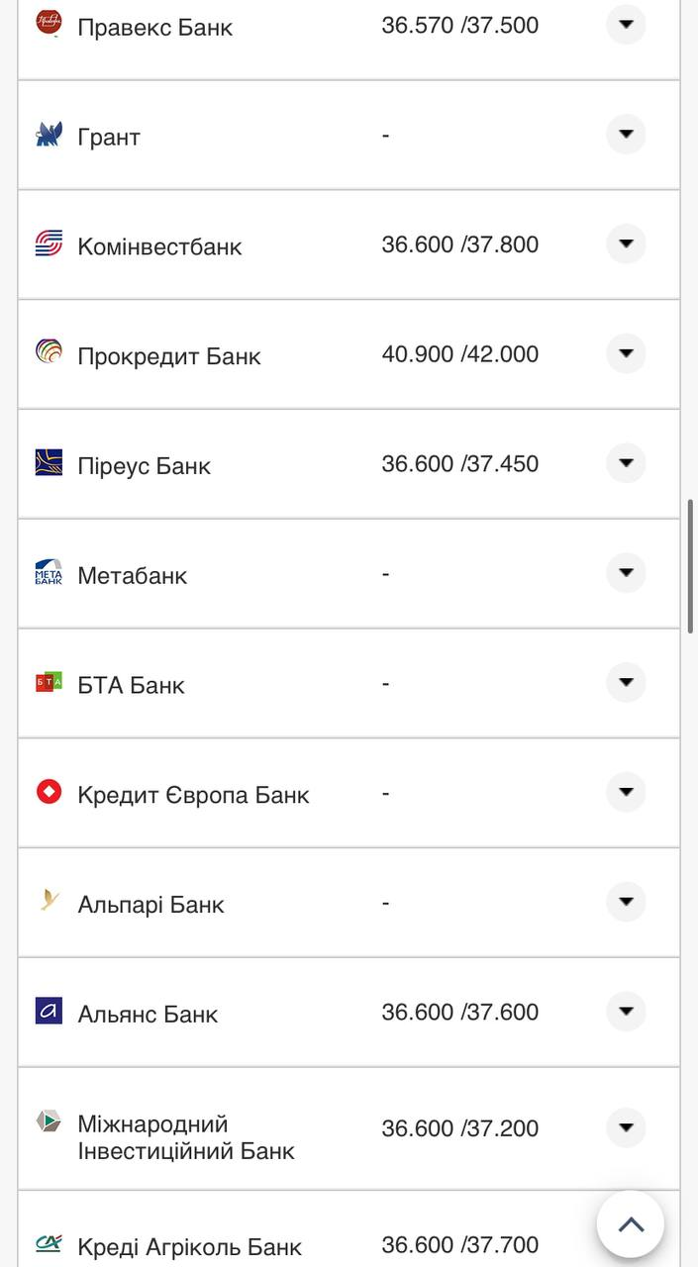
Task: Expand the Метабанк row dropdown arrow
Action: (x=626, y=573)
